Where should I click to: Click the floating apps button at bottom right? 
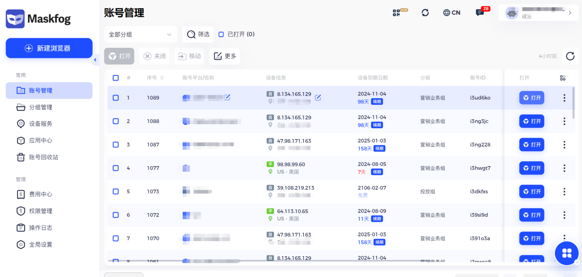point(566,253)
